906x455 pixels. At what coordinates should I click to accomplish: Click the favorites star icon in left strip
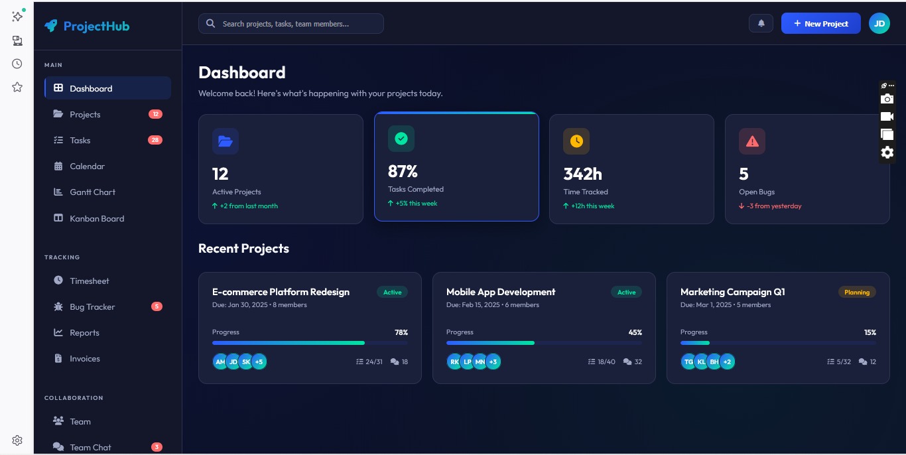point(17,87)
